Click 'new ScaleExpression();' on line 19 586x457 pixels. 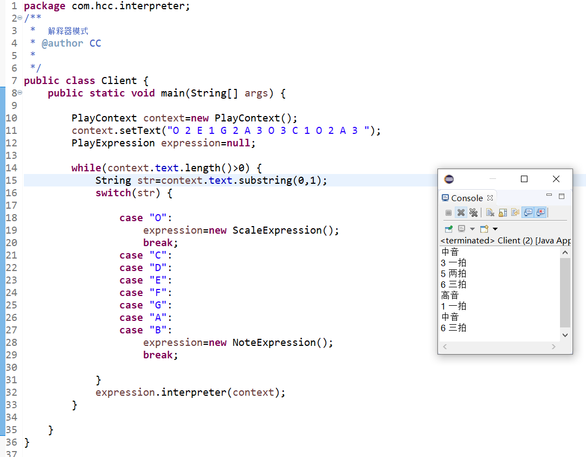pyautogui.click(x=274, y=230)
